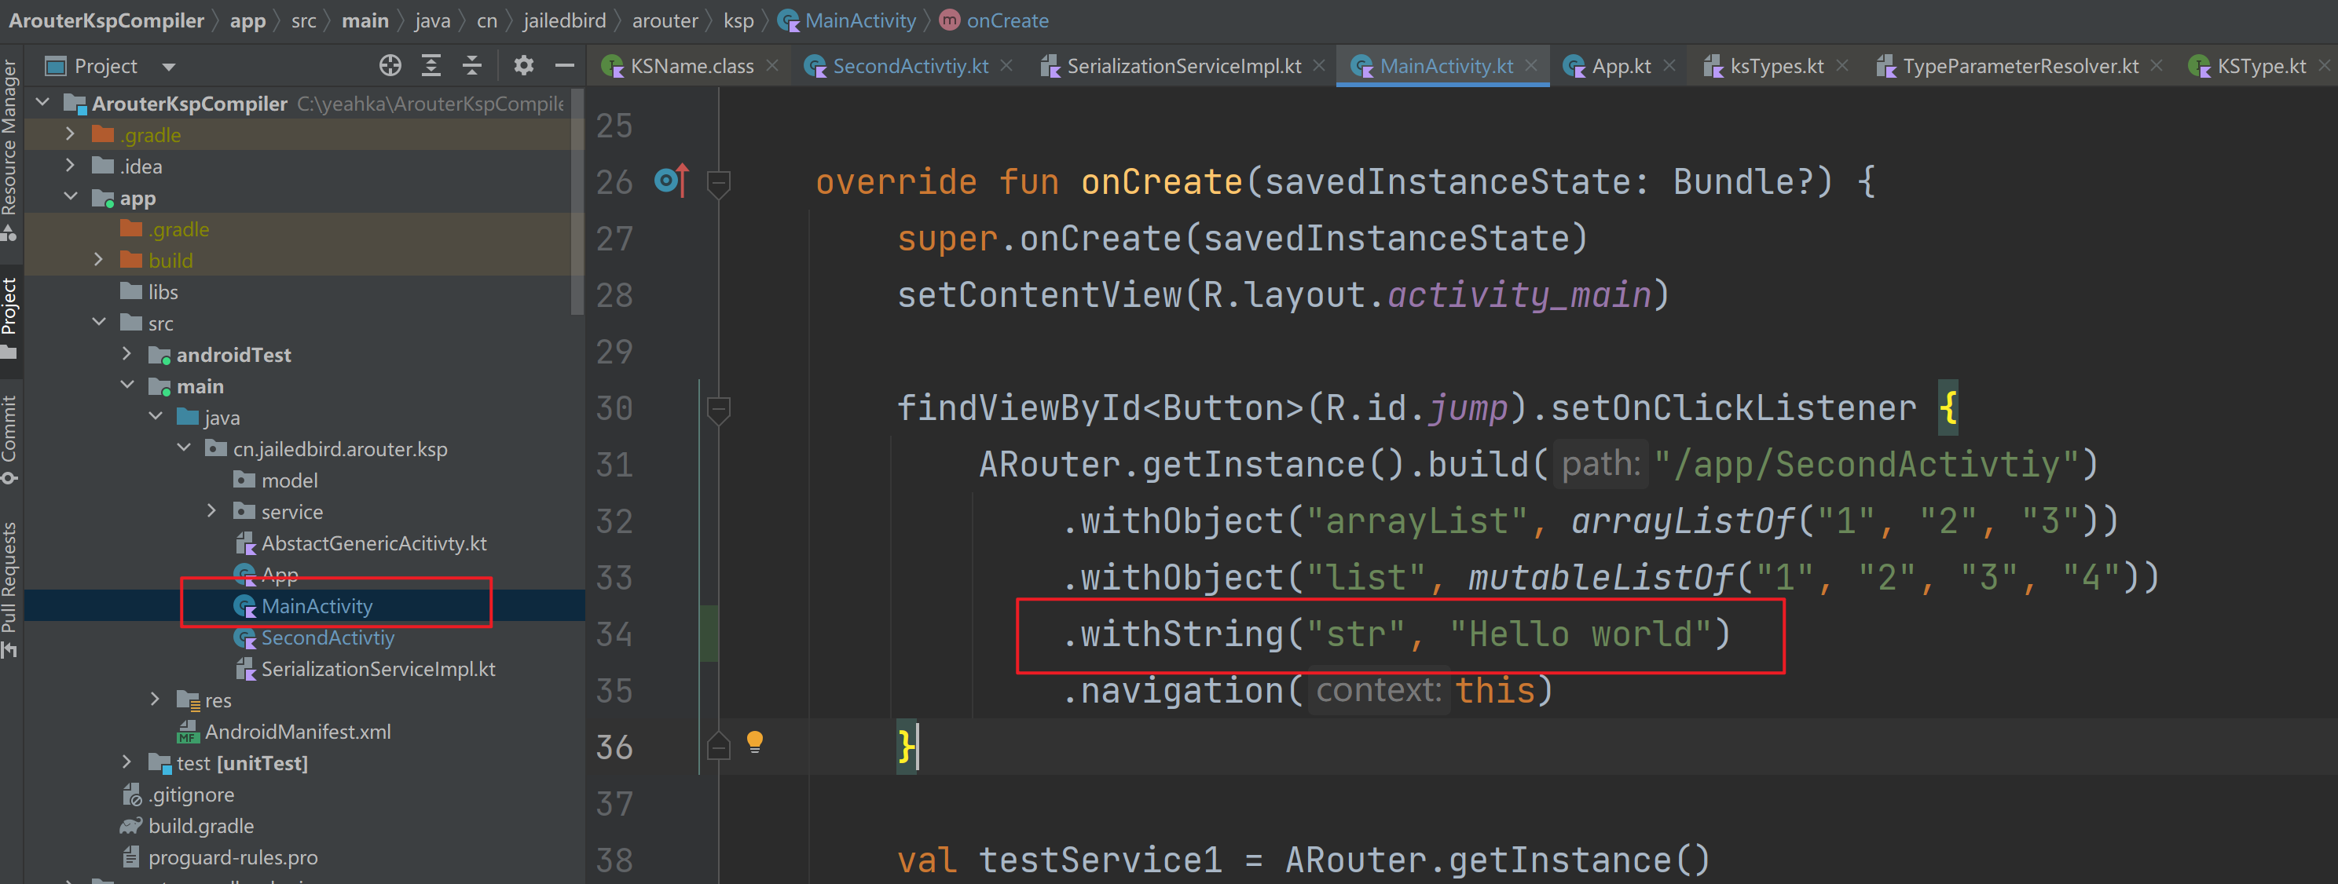Open the Project view settings gear
The height and width of the screenshot is (884, 2338).
[x=524, y=64]
